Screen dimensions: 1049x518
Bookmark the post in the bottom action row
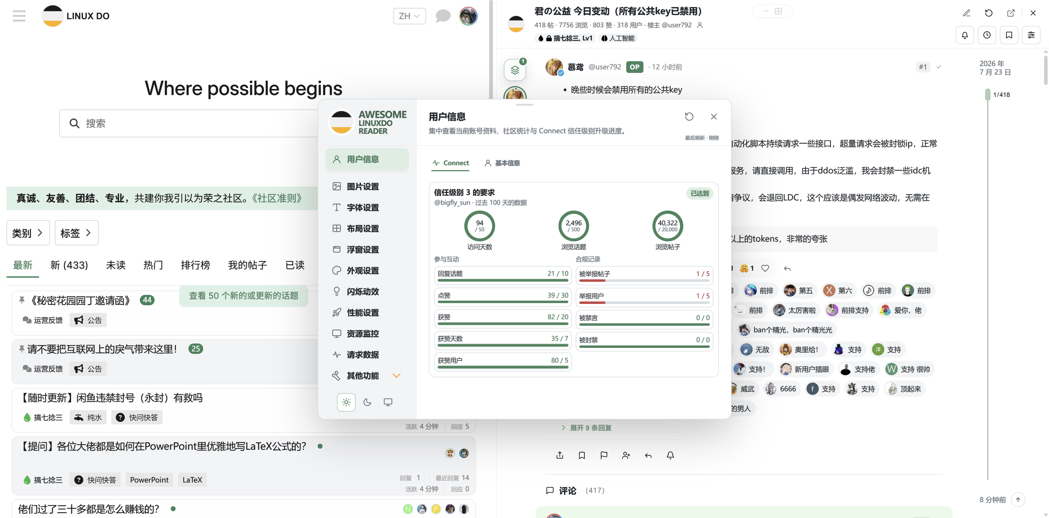[581, 455]
